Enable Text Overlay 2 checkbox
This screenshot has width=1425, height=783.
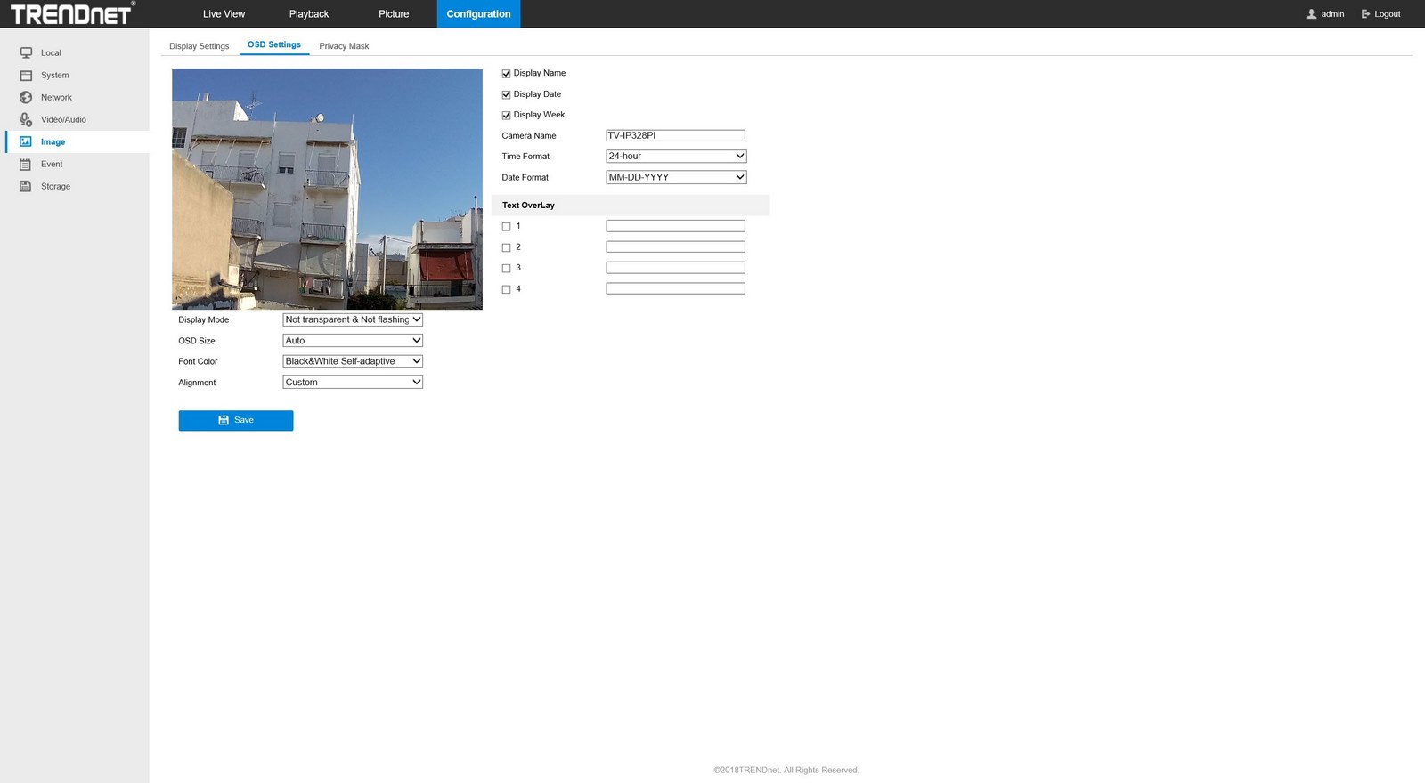click(x=506, y=247)
